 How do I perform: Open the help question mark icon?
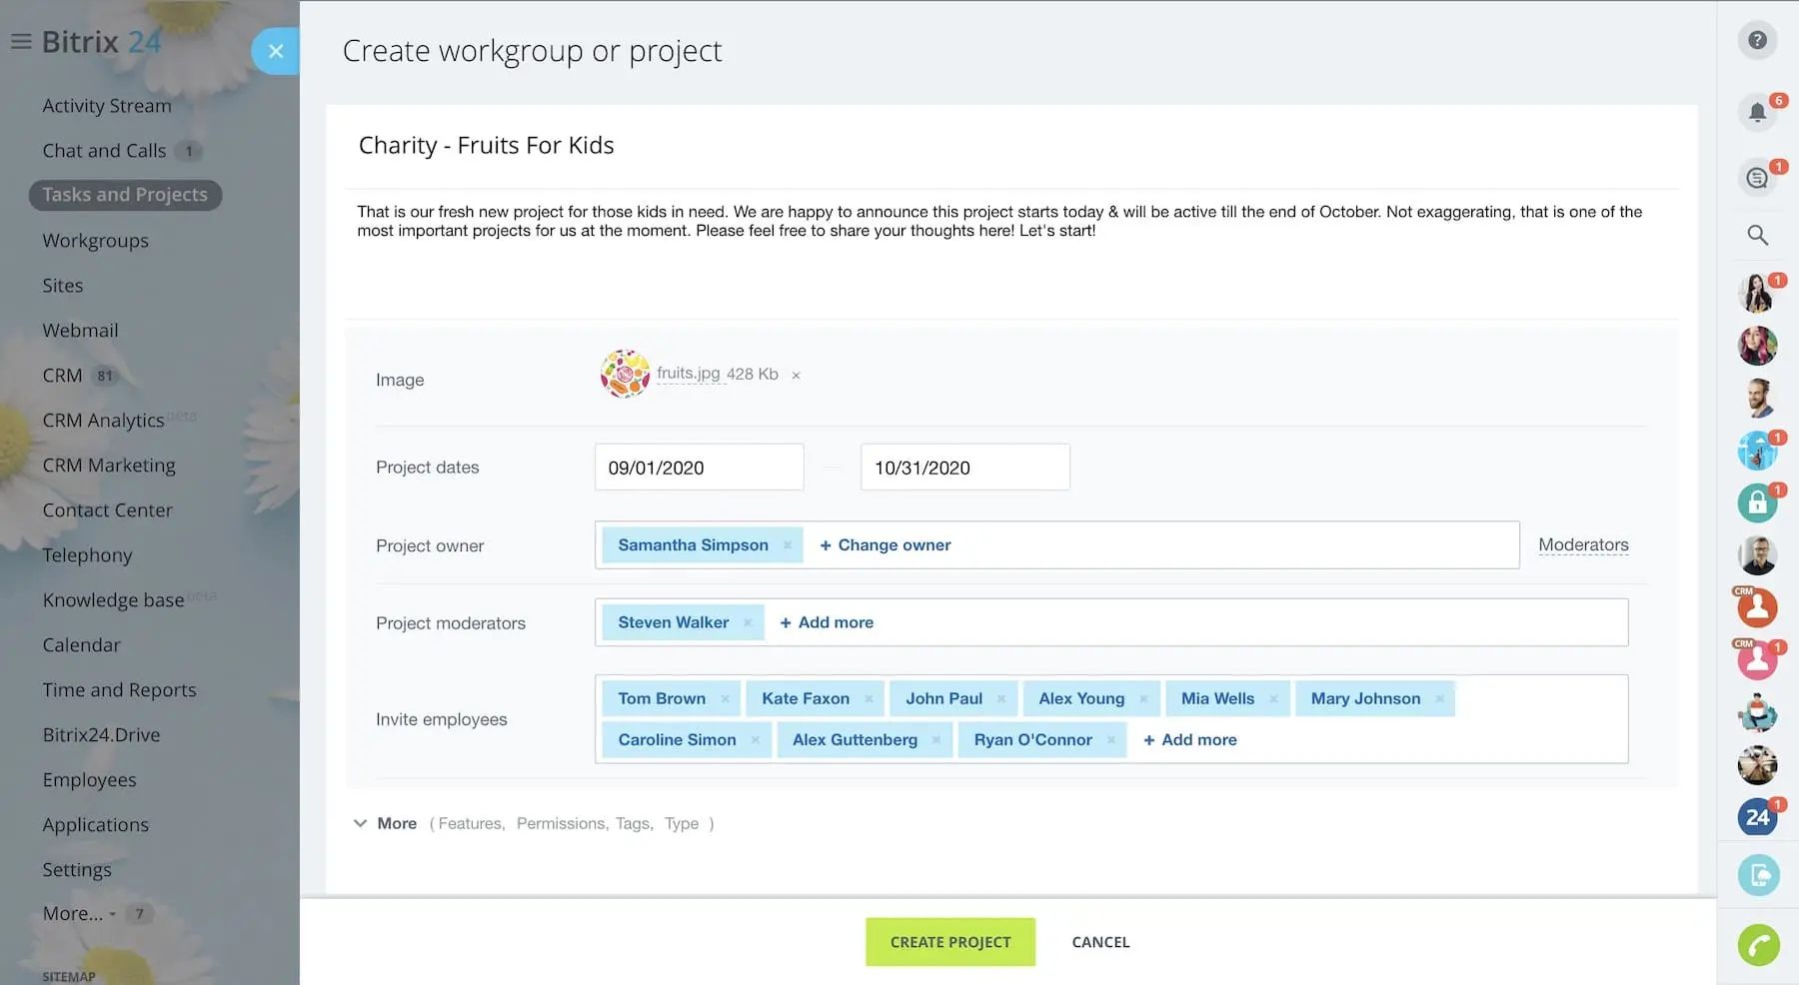(1757, 41)
